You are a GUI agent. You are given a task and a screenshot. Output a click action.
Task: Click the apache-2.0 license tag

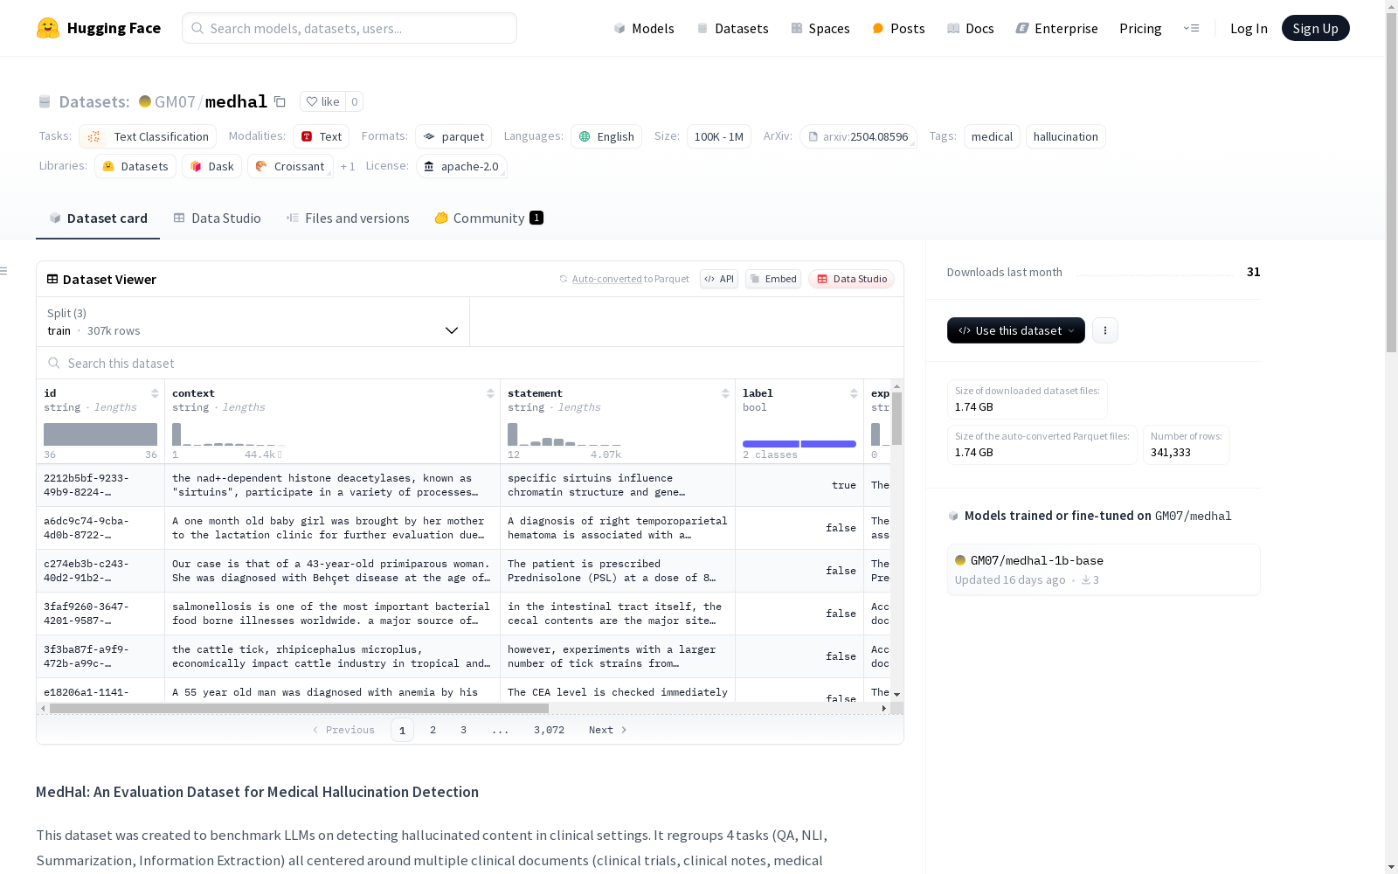[x=461, y=166]
